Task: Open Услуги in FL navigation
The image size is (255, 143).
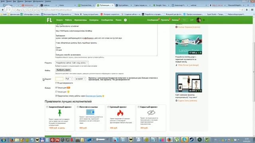Action: 59,20
